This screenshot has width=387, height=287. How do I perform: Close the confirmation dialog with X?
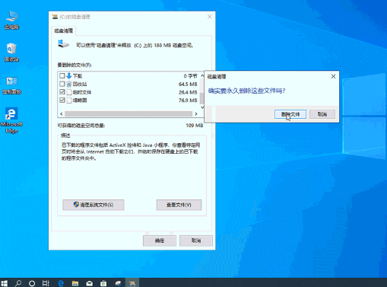click(x=333, y=76)
